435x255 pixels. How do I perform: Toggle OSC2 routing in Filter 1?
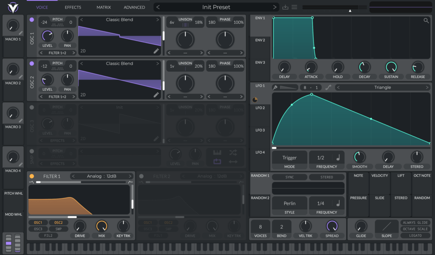click(58, 223)
